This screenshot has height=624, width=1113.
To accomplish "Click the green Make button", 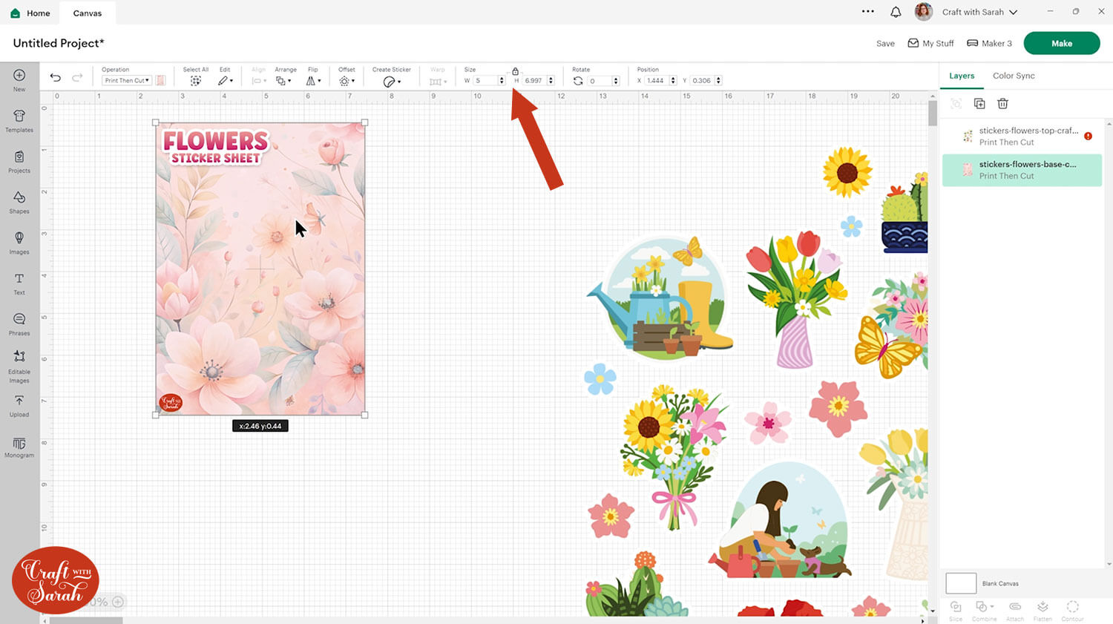I will pos(1061,43).
